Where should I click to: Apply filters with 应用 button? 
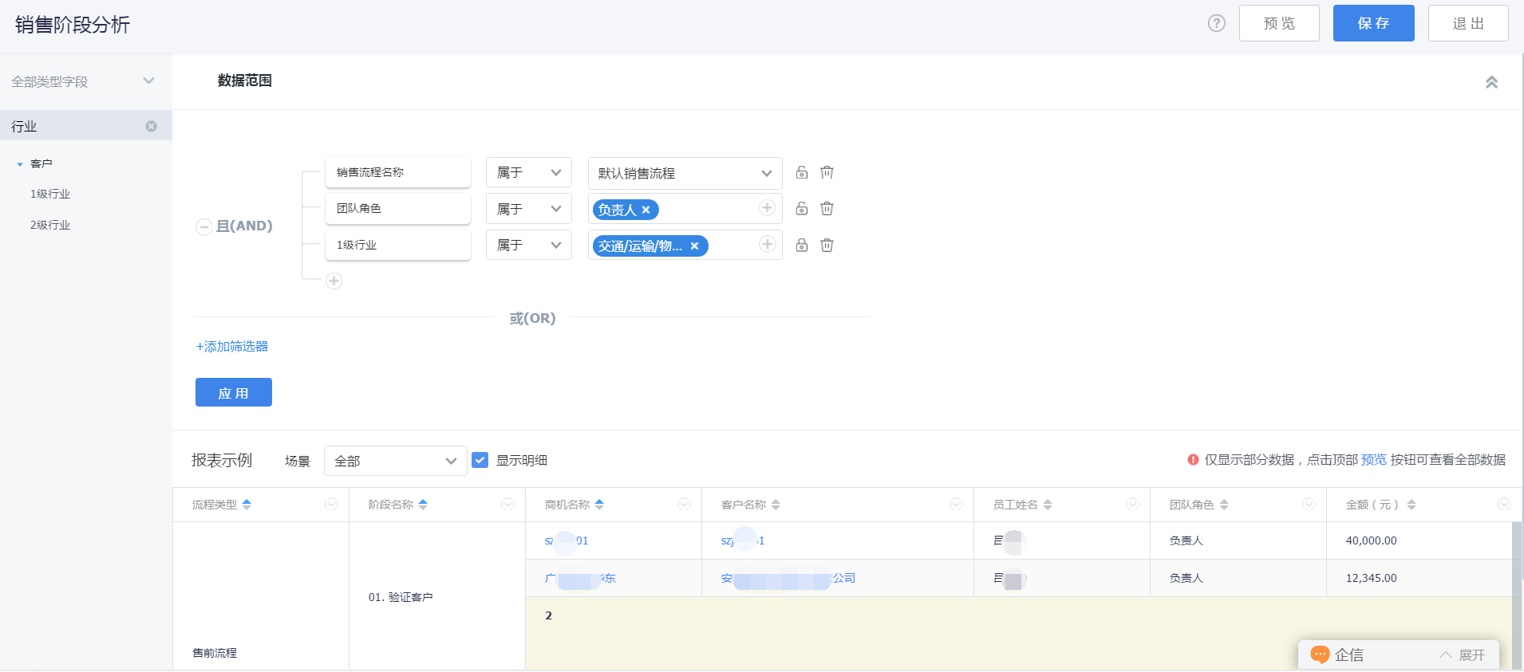pyautogui.click(x=234, y=392)
